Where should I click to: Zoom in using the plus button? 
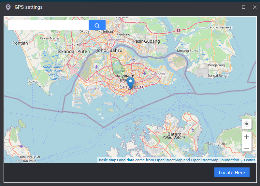click(x=247, y=137)
